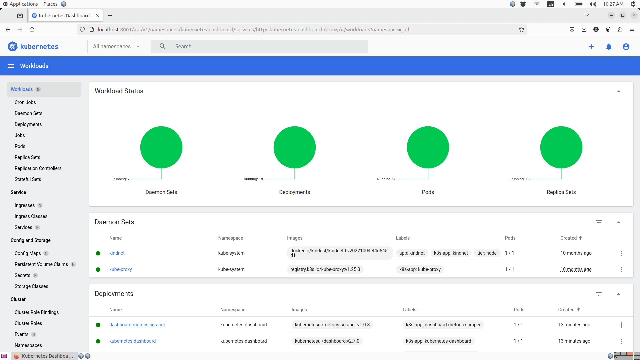
Task: Open the All namespaces dropdown
Action: (116, 47)
